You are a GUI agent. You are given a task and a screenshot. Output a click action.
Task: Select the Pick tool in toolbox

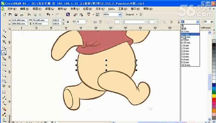4,31
